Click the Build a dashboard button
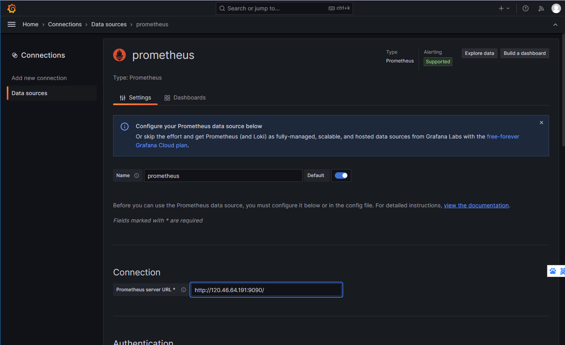Image resolution: width=565 pixels, height=345 pixels. point(524,53)
